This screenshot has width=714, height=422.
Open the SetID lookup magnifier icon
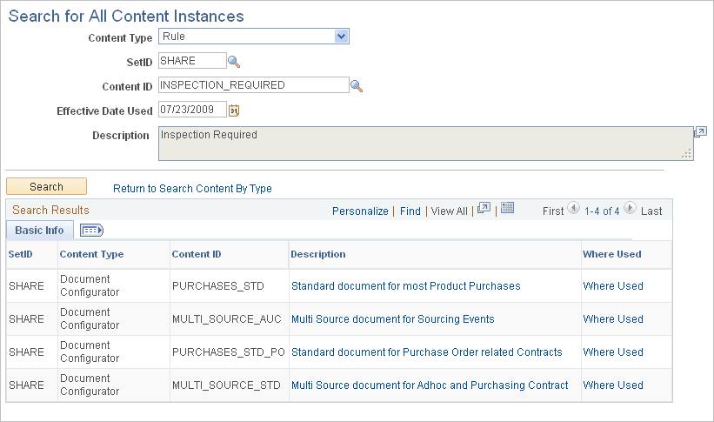(x=234, y=62)
